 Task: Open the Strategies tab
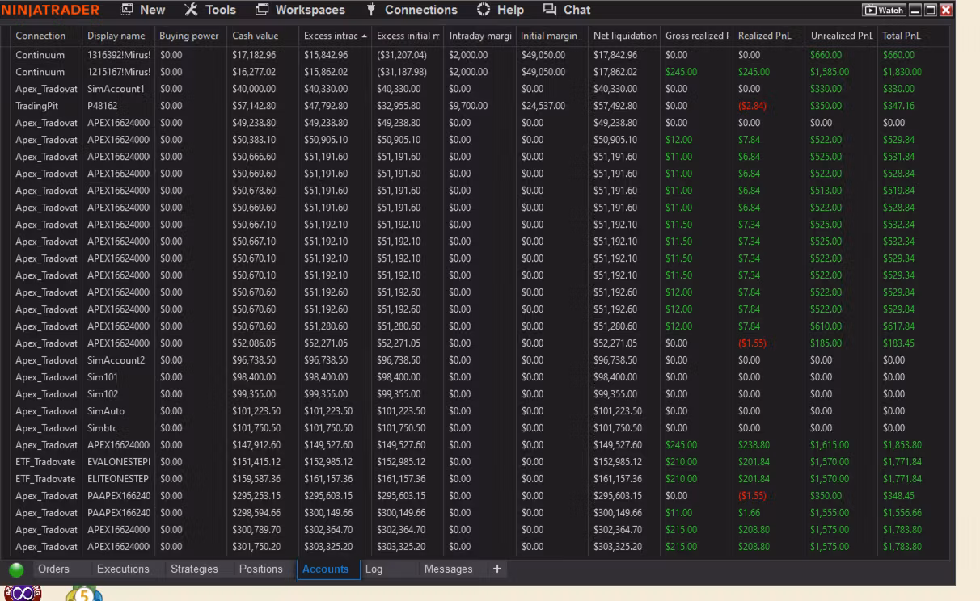(x=194, y=569)
